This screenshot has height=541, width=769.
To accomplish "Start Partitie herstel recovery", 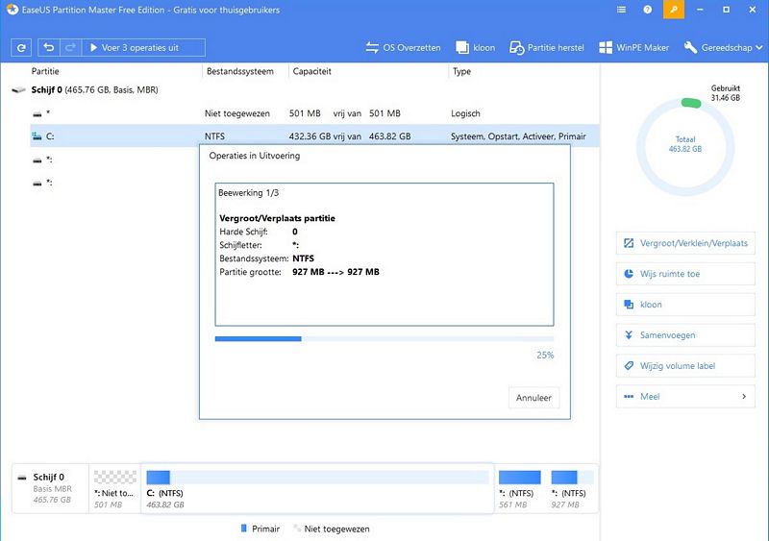I will pyautogui.click(x=547, y=48).
